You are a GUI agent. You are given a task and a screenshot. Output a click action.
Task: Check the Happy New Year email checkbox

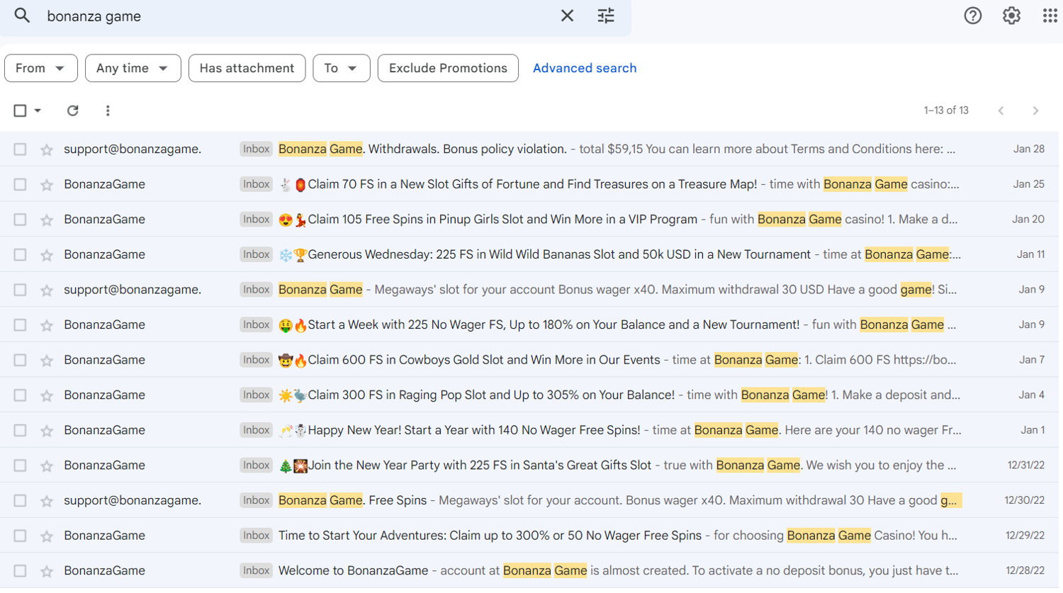pyautogui.click(x=20, y=431)
